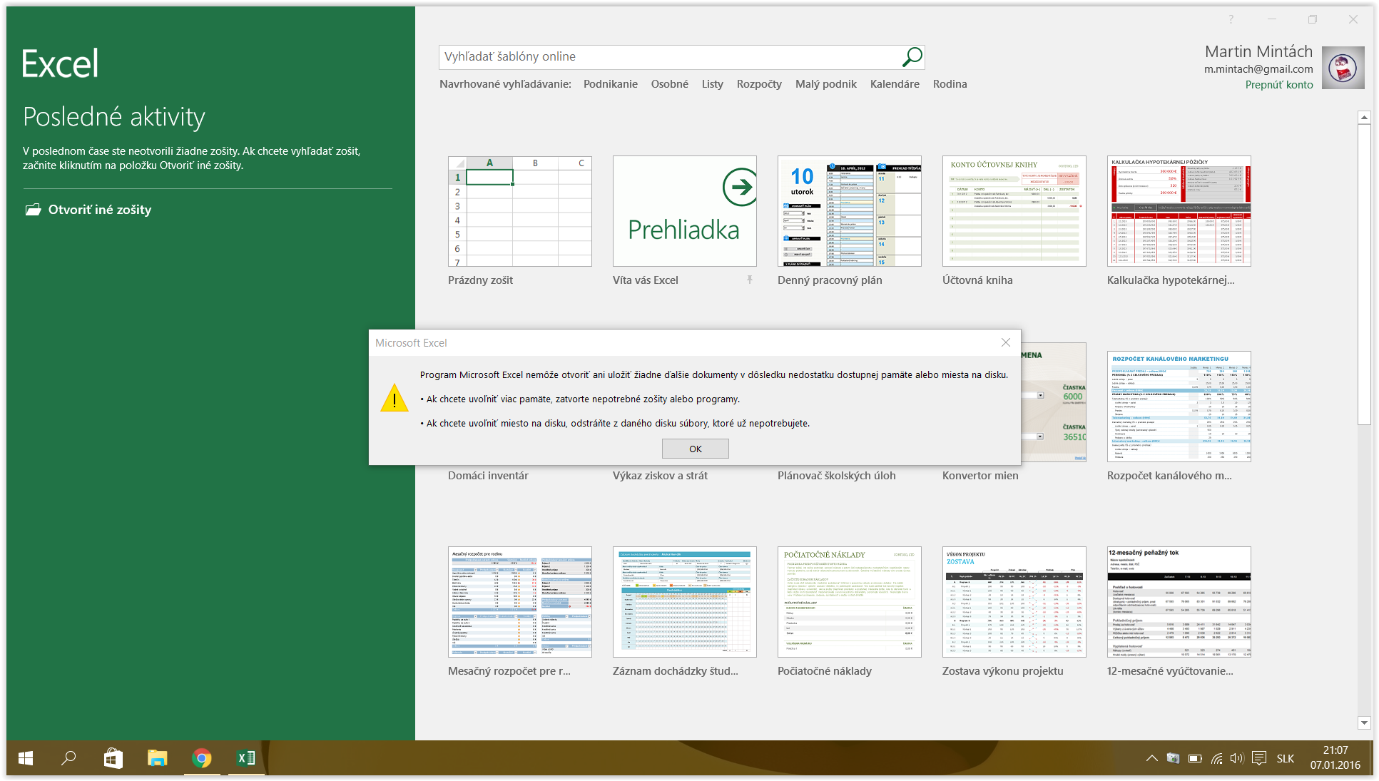
Task: Select the Kalendáre suggested search category
Action: (x=894, y=84)
